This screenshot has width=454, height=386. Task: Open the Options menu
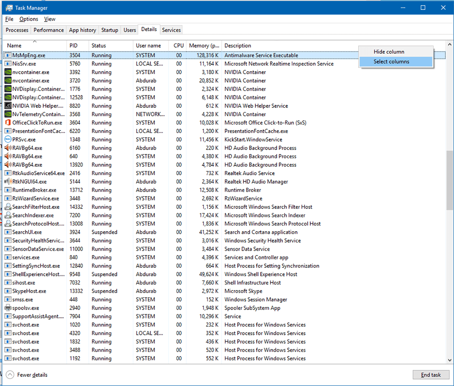pyautogui.click(x=29, y=19)
